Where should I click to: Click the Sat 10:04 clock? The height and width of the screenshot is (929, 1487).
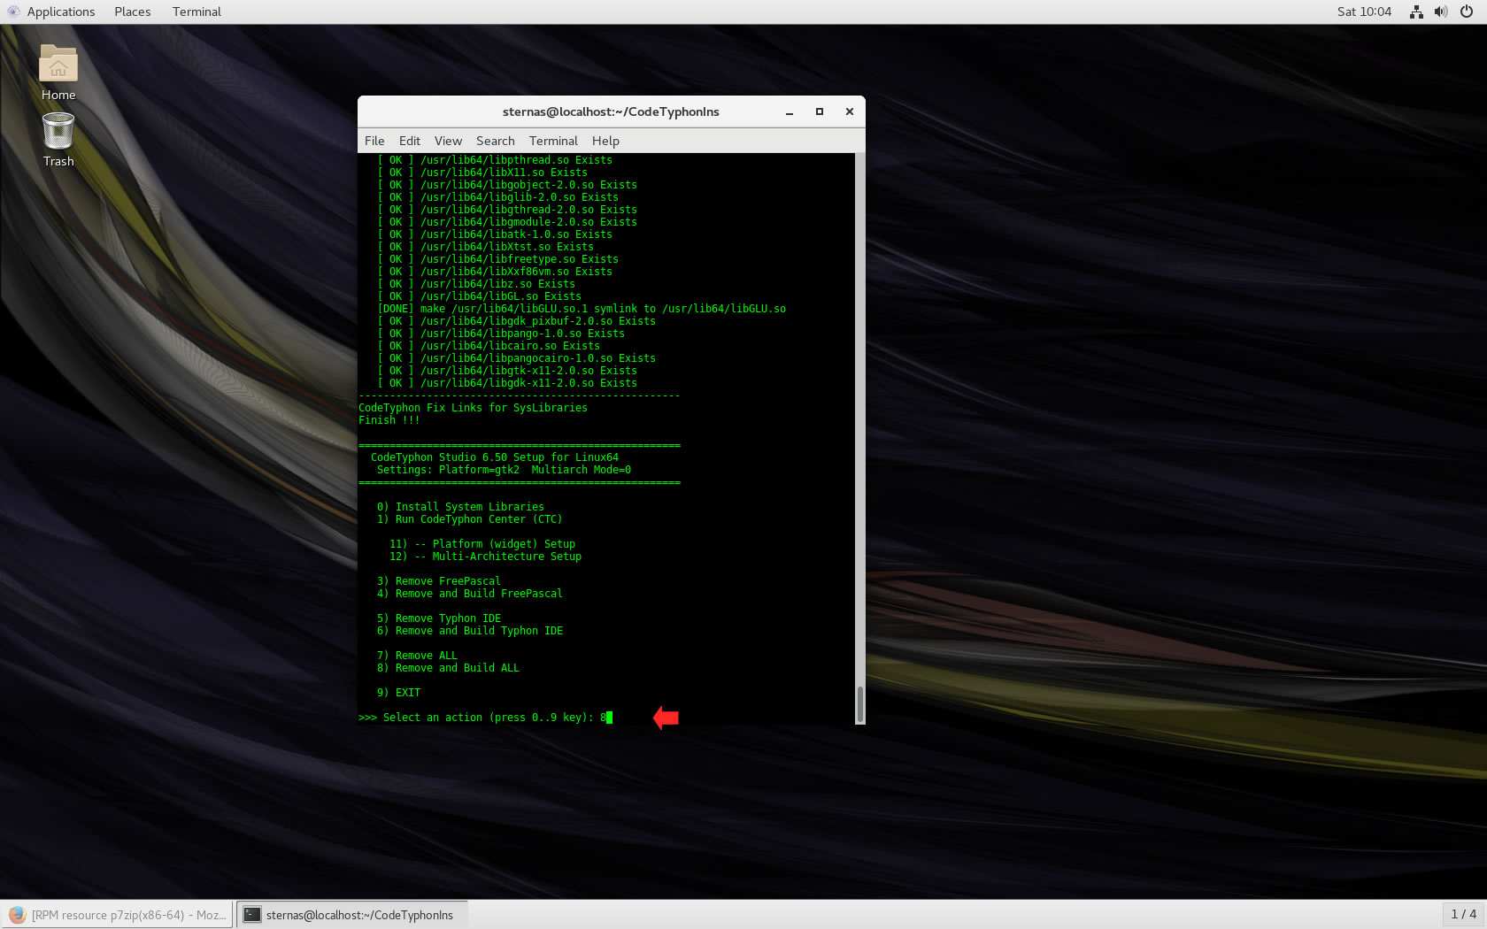[x=1364, y=12]
